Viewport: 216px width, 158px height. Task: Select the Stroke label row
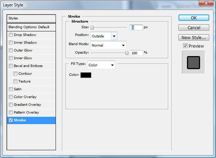pyautogui.click(x=31, y=120)
